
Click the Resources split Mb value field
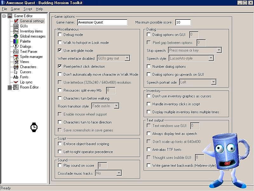[110, 90]
